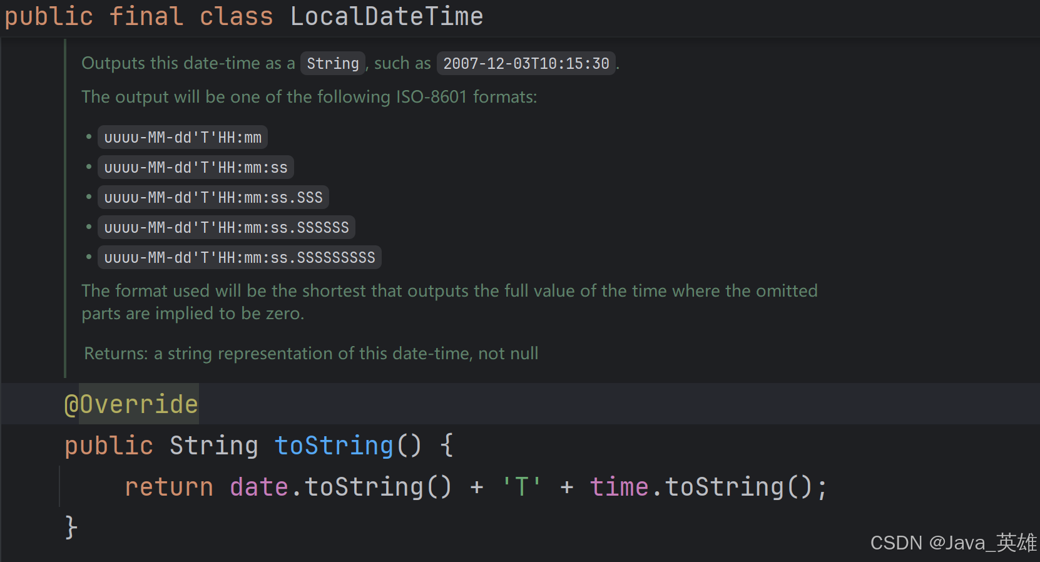The width and height of the screenshot is (1040, 562).
Task: Click the uuuu-MM-dd'T'HH:mm:ss.SSS format item
Action: coord(213,197)
